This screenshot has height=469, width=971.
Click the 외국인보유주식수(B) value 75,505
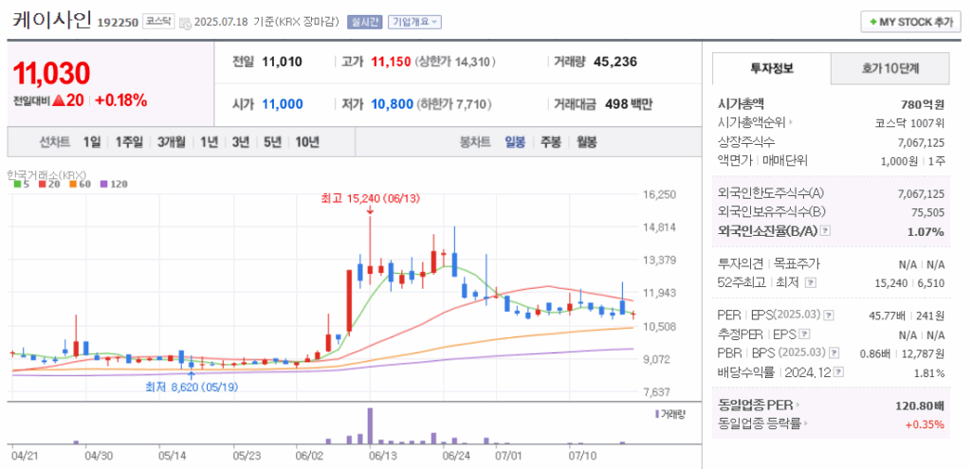(x=927, y=211)
